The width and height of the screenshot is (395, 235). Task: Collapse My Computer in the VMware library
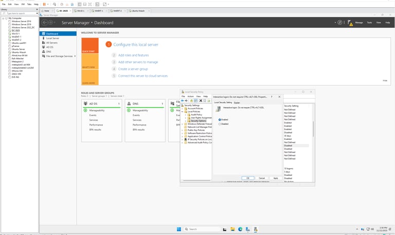coord(3,19)
